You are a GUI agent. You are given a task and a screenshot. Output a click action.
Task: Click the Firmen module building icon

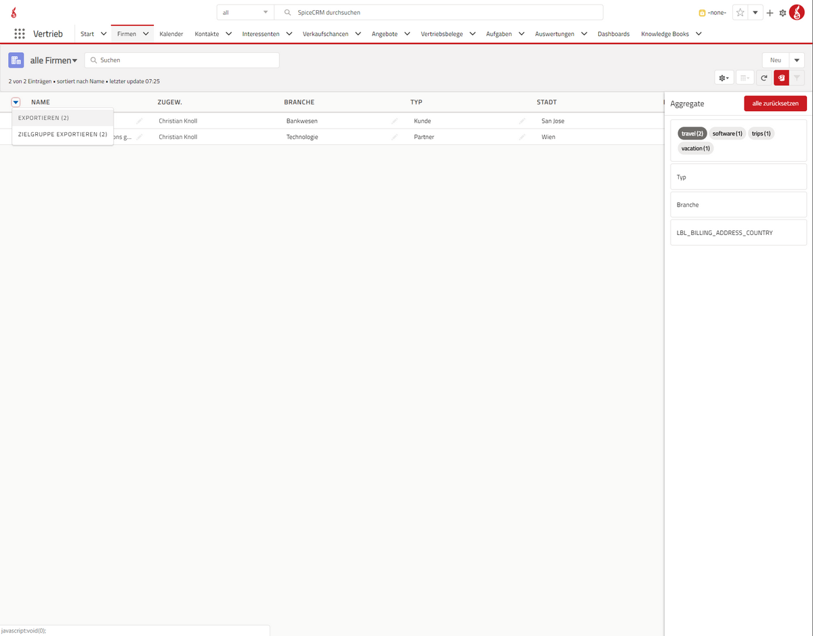pos(16,60)
